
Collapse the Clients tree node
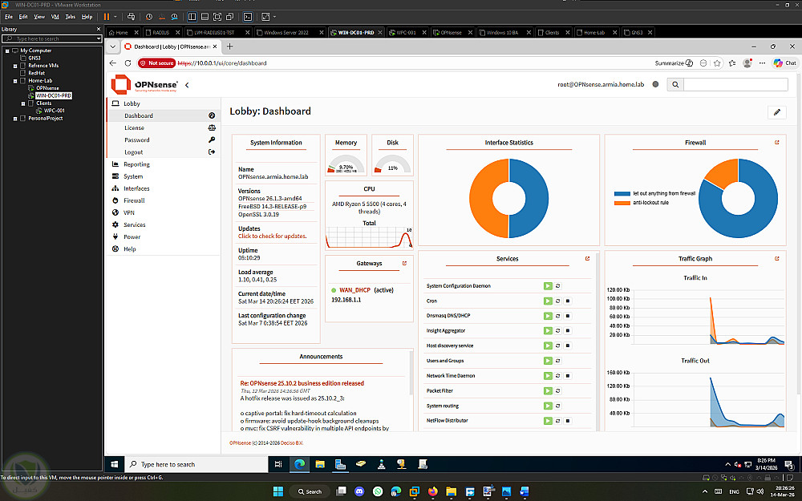click(x=23, y=103)
